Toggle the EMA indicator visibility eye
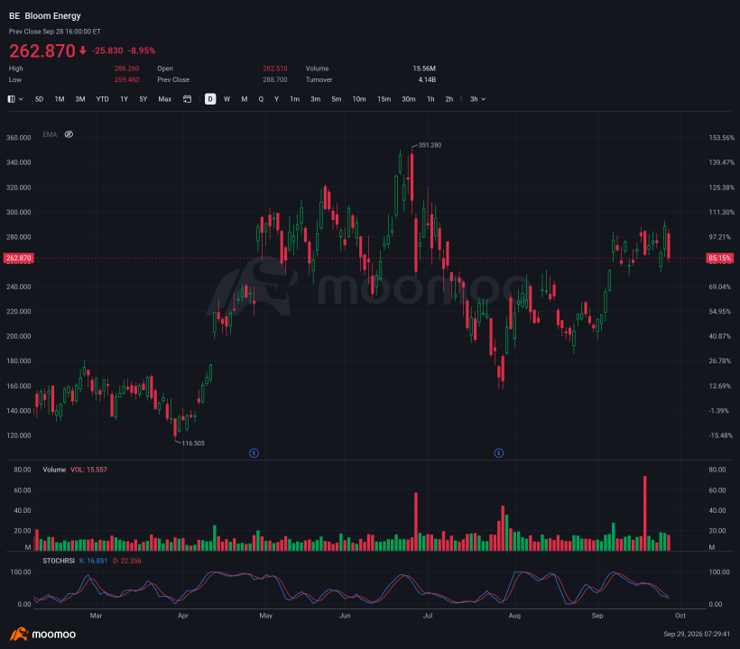The width and height of the screenshot is (740, 649). pos(69,134)
